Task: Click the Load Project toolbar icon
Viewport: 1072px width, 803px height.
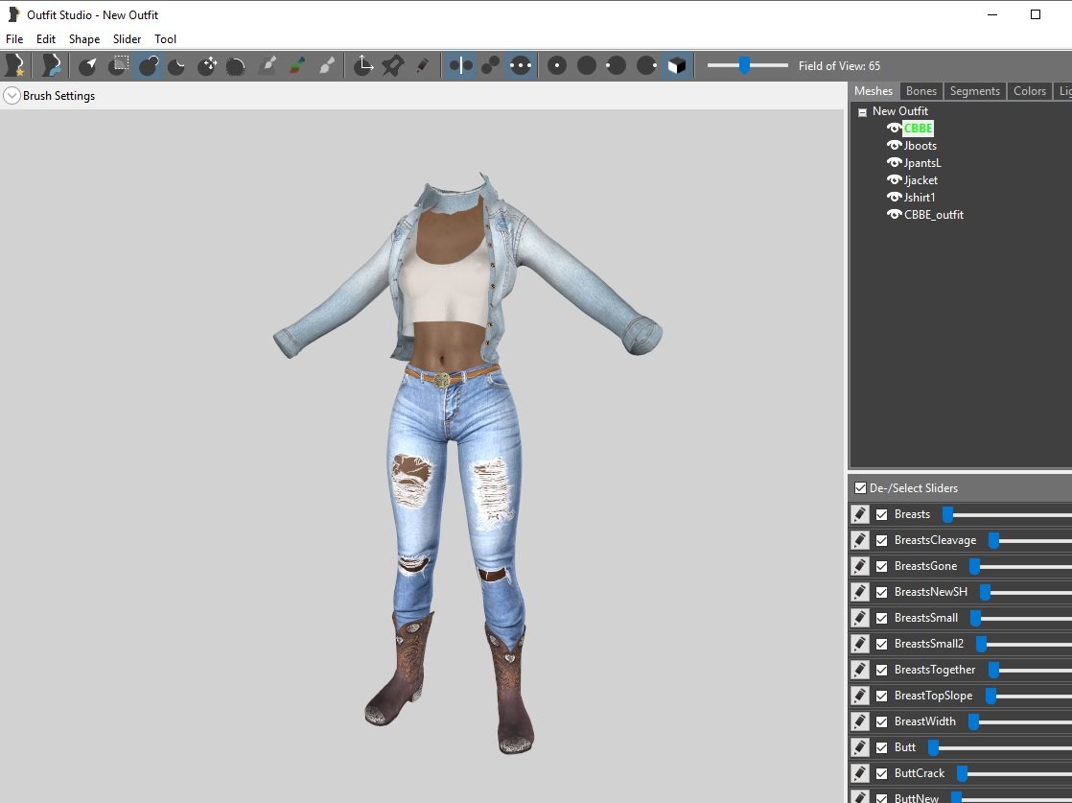Action: pos(51,65)
